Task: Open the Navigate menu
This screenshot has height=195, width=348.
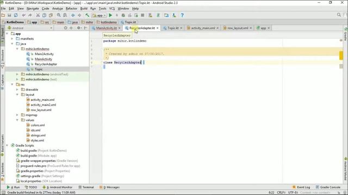Action: (33, 9)
